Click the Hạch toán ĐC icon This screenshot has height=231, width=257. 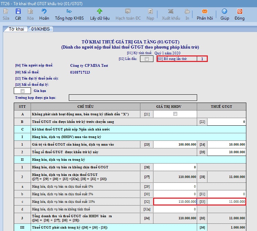(128, 11)
